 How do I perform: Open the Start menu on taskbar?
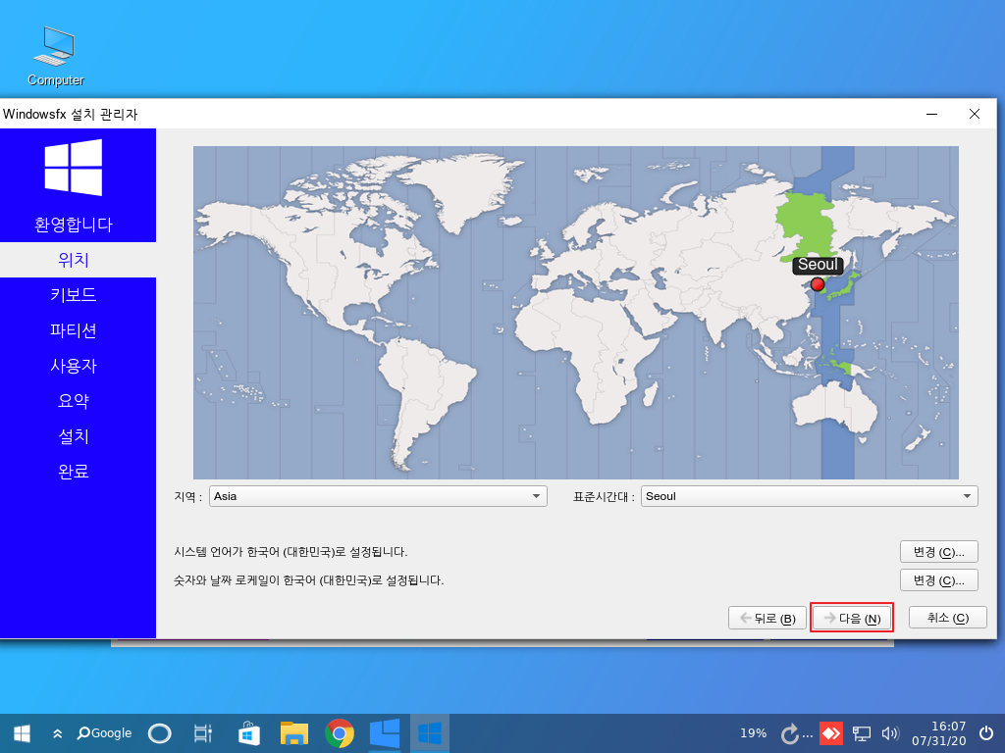22,733
